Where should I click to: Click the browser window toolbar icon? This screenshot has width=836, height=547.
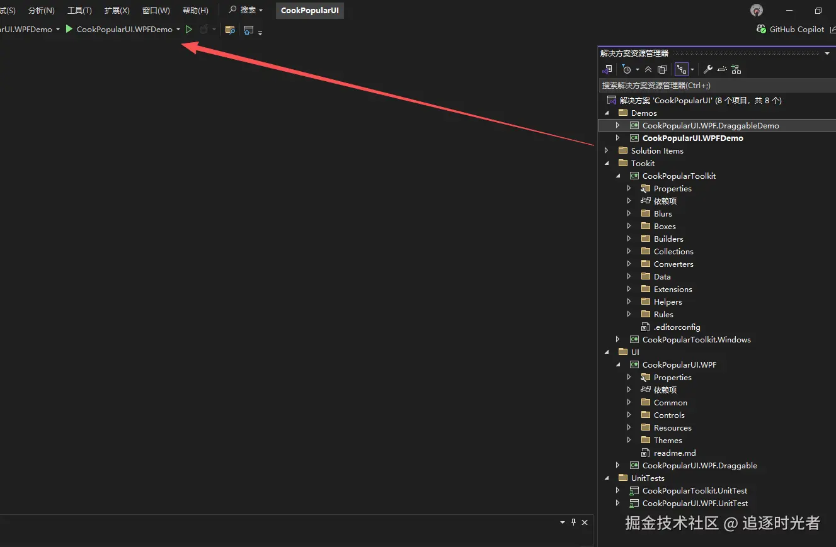[x=249, y=30]
